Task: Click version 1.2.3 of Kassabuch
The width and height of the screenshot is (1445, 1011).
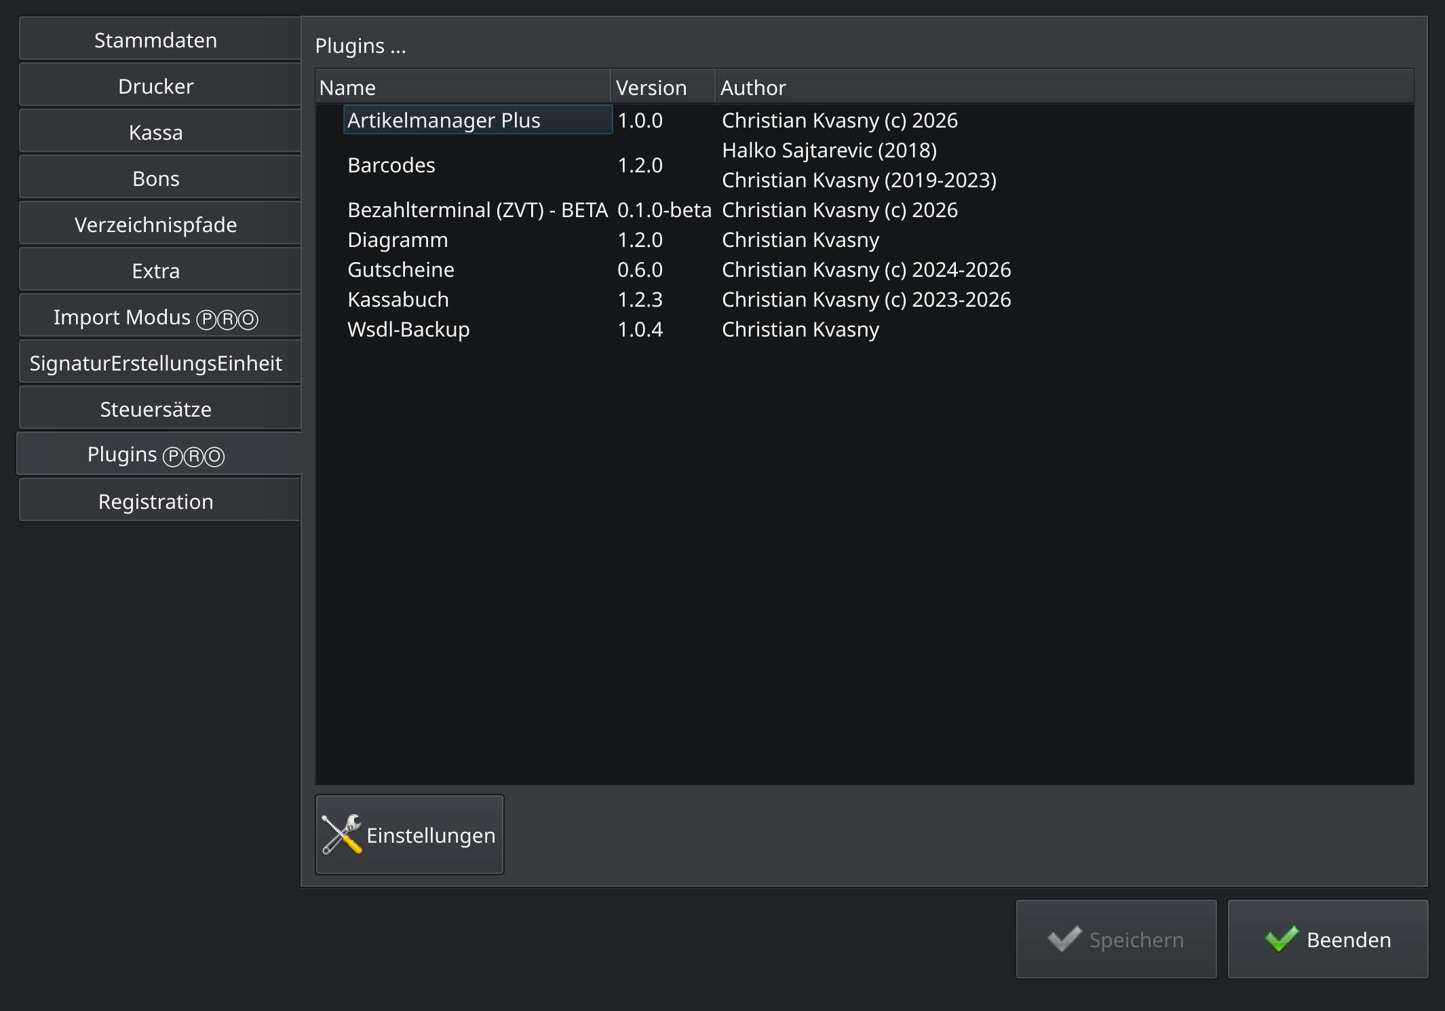Action: pyautogui.click(x=640, y=299)
